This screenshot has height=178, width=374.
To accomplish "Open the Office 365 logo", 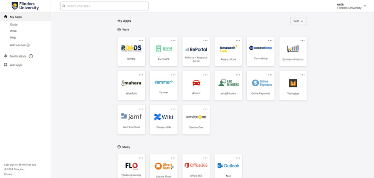I will pos(196,165).
